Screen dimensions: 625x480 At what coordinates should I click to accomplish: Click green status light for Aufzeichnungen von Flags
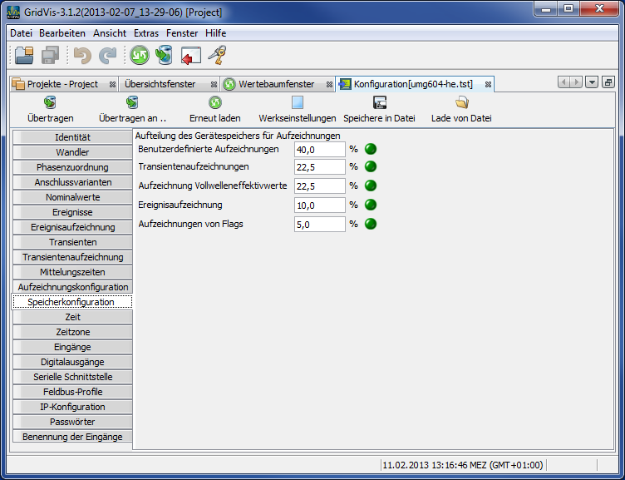point(371,225)
